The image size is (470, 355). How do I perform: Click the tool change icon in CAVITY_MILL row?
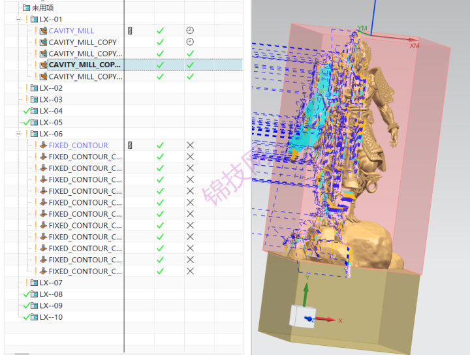point(130,31)
